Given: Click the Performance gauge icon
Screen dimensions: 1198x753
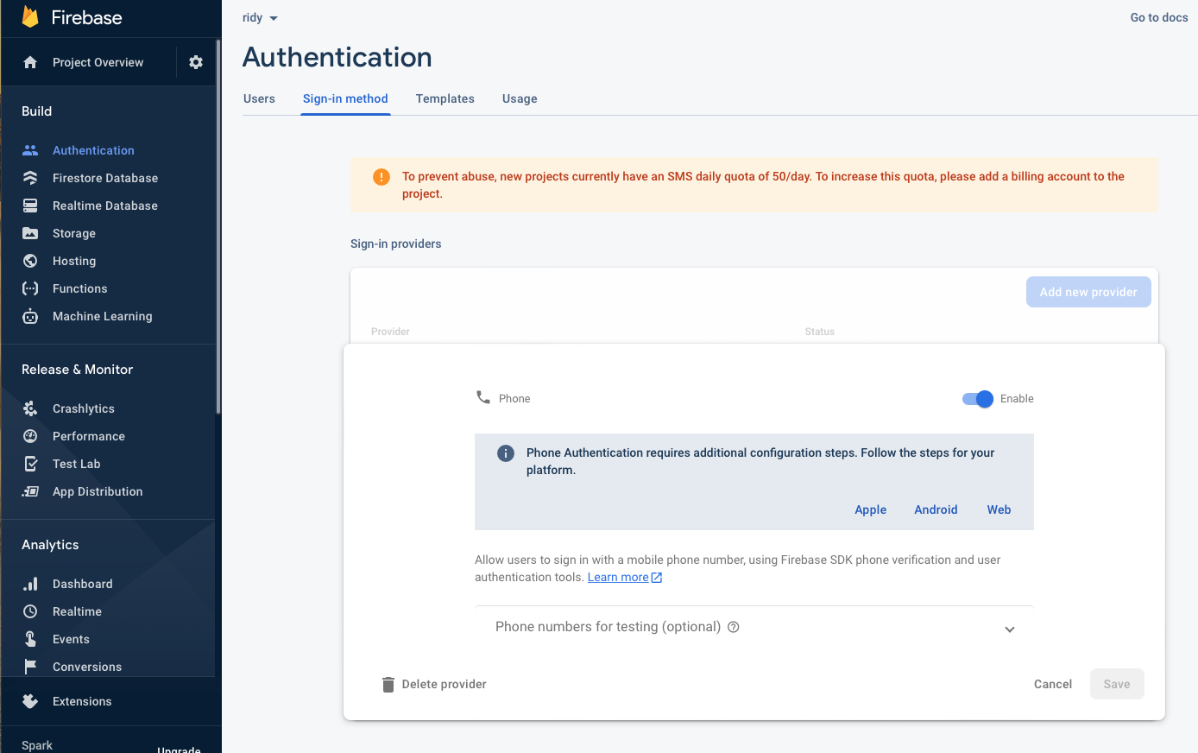Looking at the screenshot, I should click(30, 436).
